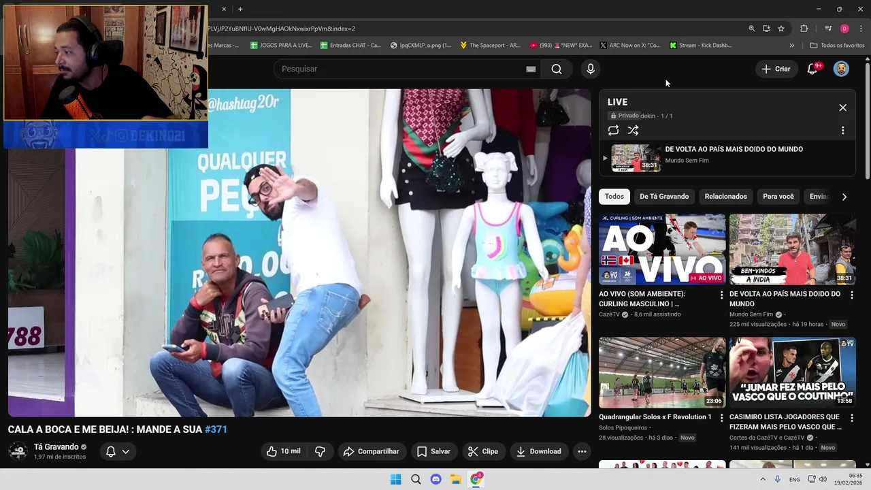871x490 pixels.
Task: Open File Explorer from taskbar
Action: (x=456, y=479)
